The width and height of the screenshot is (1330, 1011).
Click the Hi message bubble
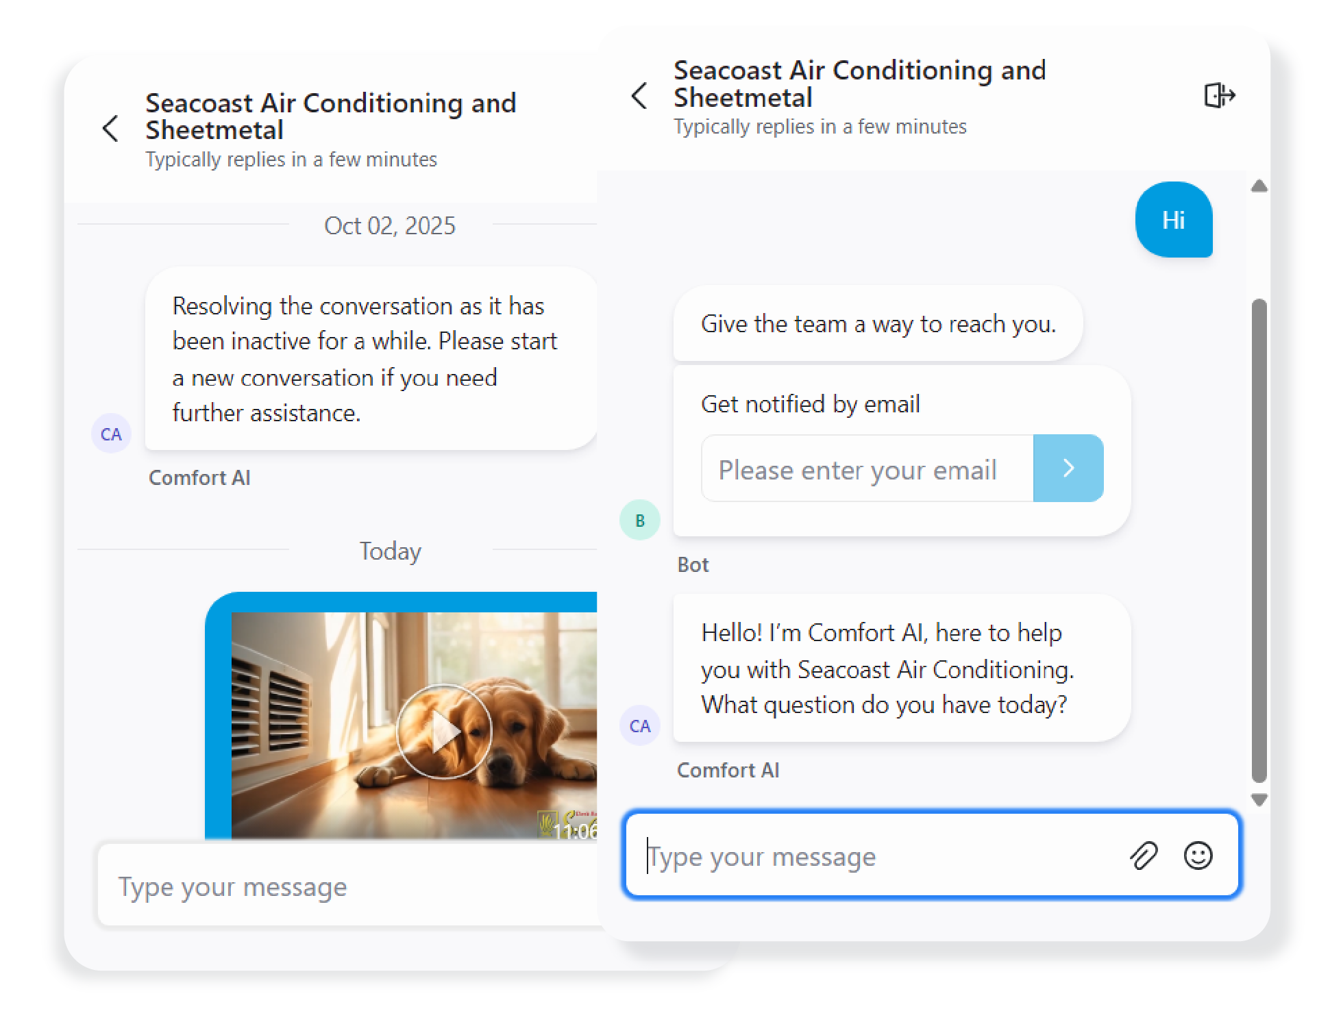[1173, 221]
